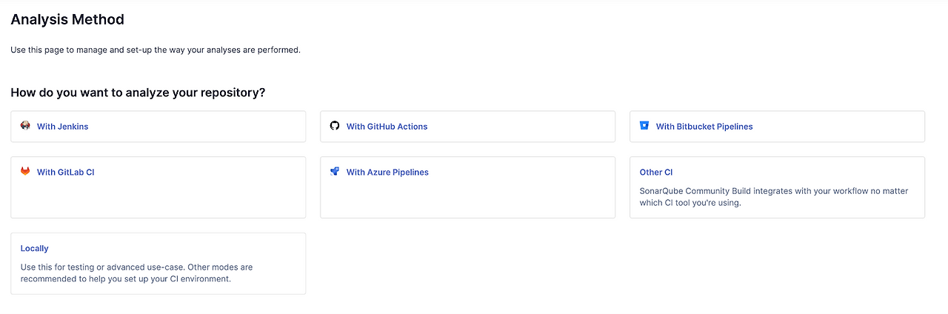
Task: Click the 'Use this page to manage' description
Action: tap(156, 50)
